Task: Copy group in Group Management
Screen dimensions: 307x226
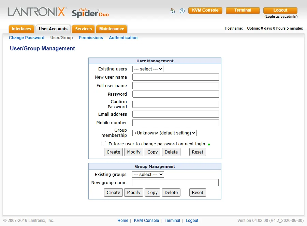Action: click(152, 192)
